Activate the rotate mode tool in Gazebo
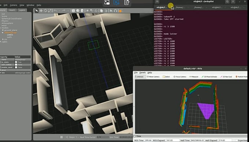The height and width of the screenshot is (142, 249). tap(45, 11)
